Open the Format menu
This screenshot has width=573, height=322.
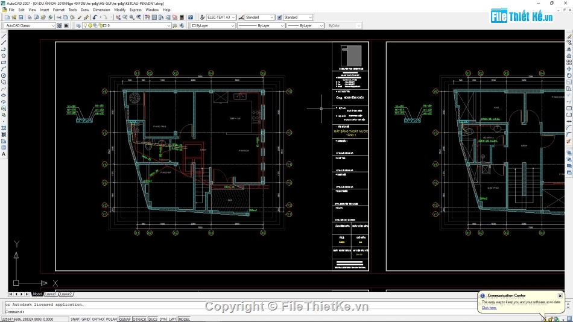(59, 10)
